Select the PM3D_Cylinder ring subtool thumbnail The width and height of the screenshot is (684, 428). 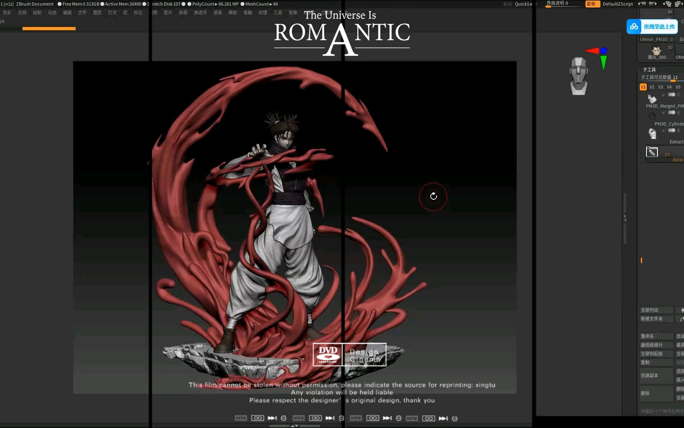652,116
